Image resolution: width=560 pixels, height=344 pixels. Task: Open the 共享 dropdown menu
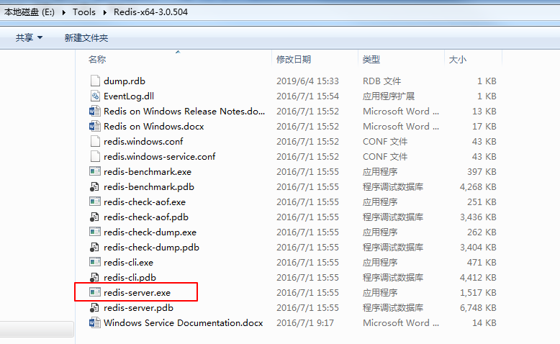click(29, 37)
